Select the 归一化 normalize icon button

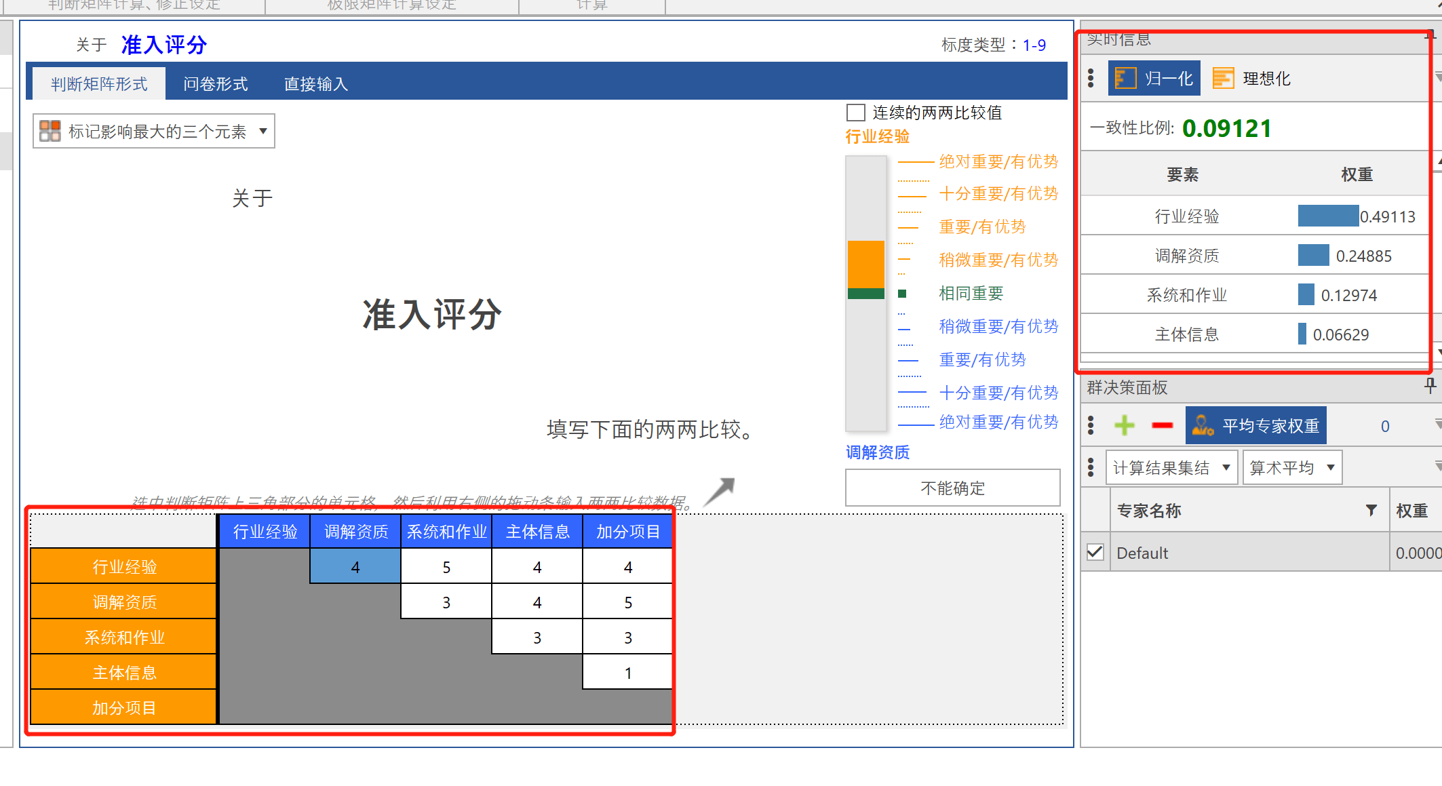click(x=1154, y=78)
